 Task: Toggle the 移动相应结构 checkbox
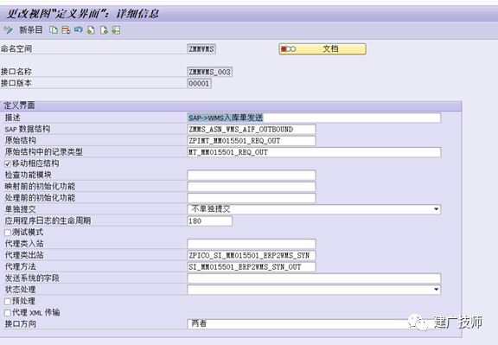click(8, 164)
